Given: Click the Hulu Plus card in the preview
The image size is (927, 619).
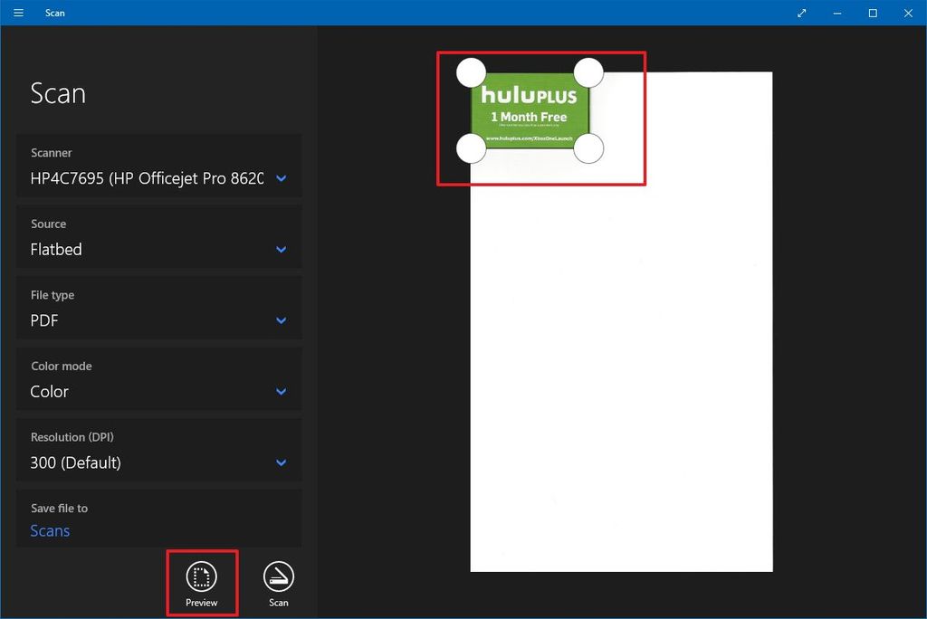Looking at the screenshot, I should coord(530,109).
